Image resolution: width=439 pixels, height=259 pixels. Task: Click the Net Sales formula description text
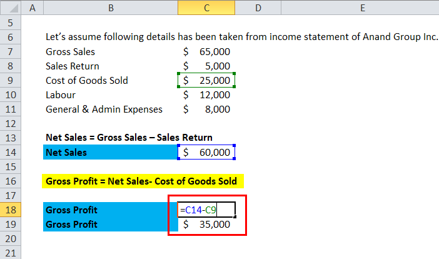[129, 138]
